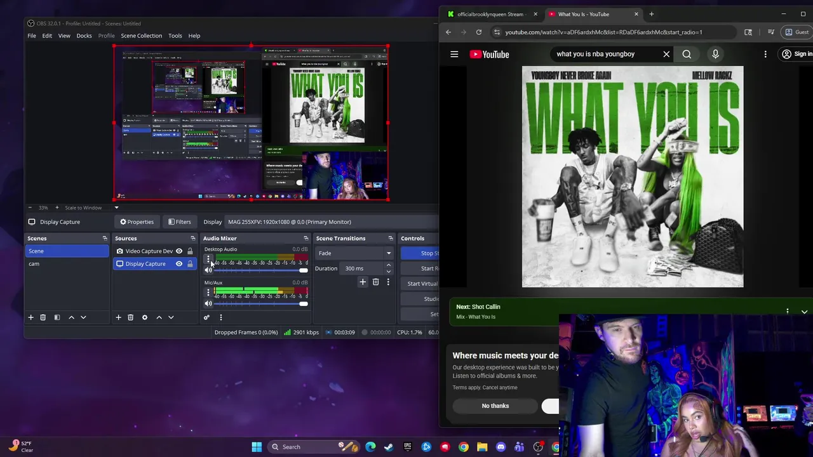Open Filters for the selected source

[178, 222]
